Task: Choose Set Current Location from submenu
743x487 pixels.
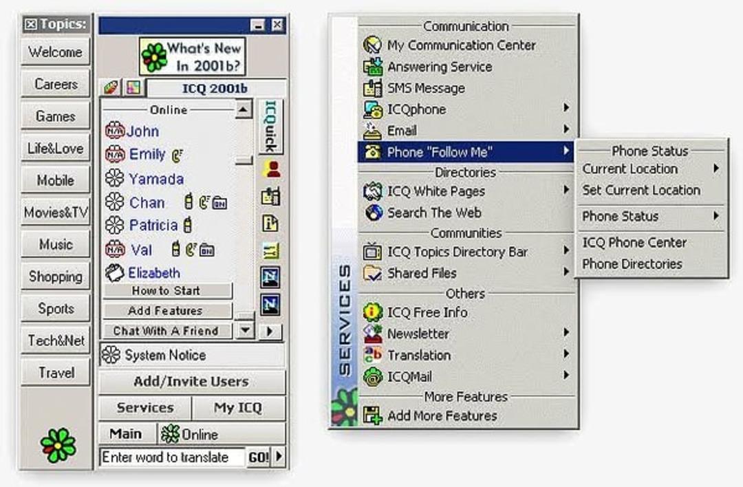Action: coord(641,190)
